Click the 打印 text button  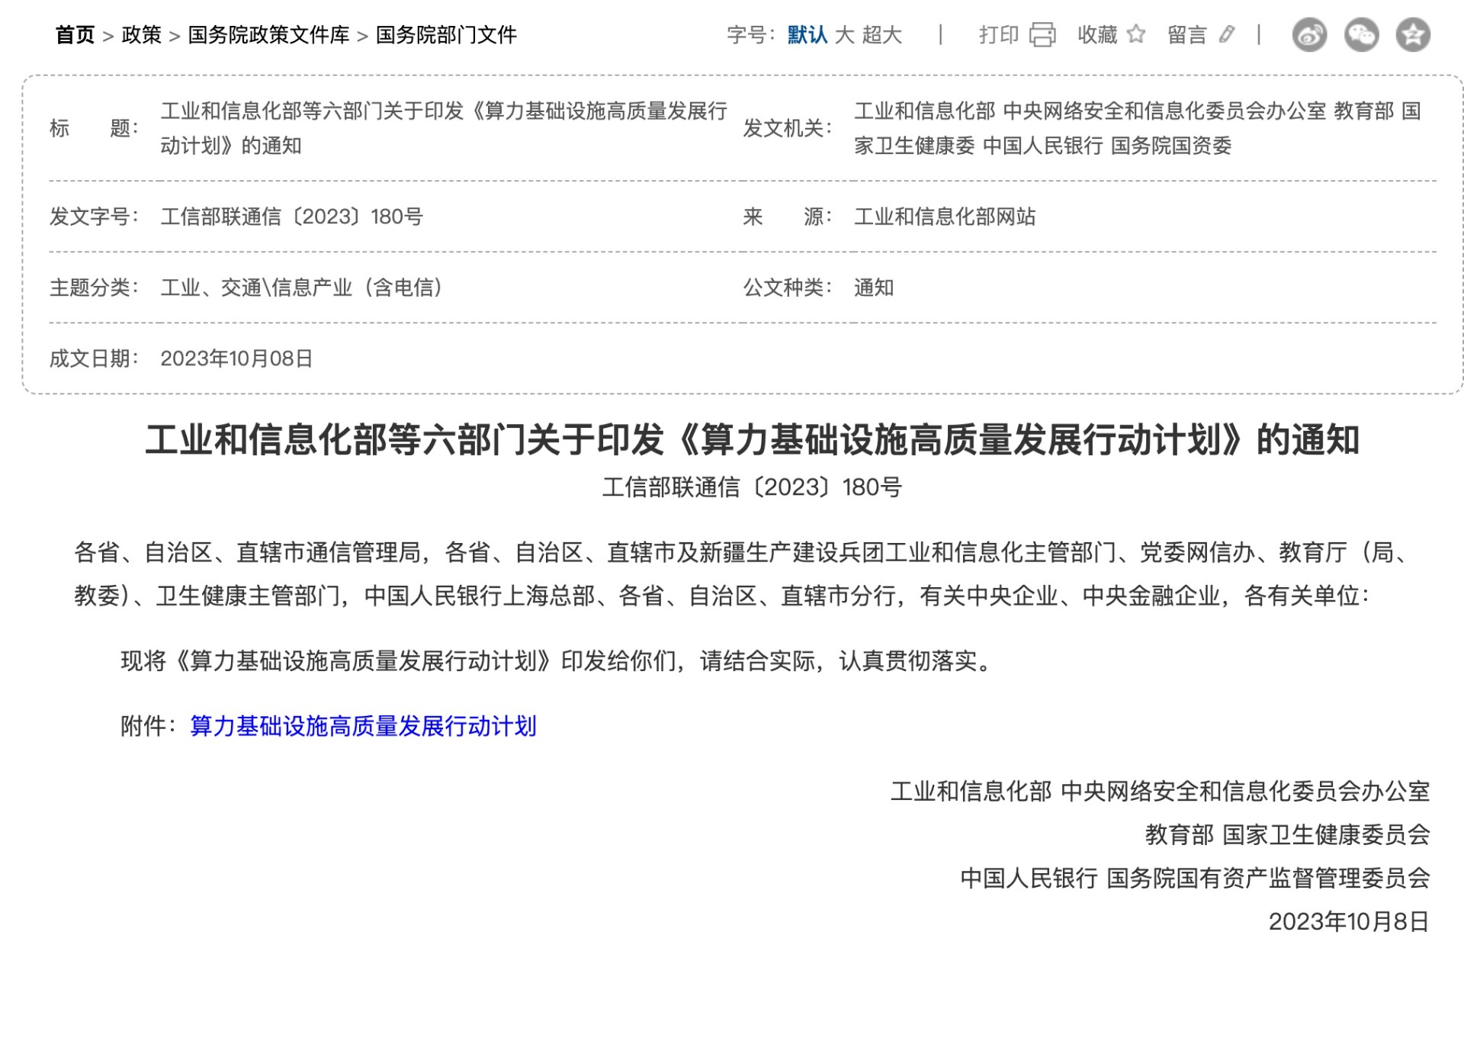coord(999,35)
